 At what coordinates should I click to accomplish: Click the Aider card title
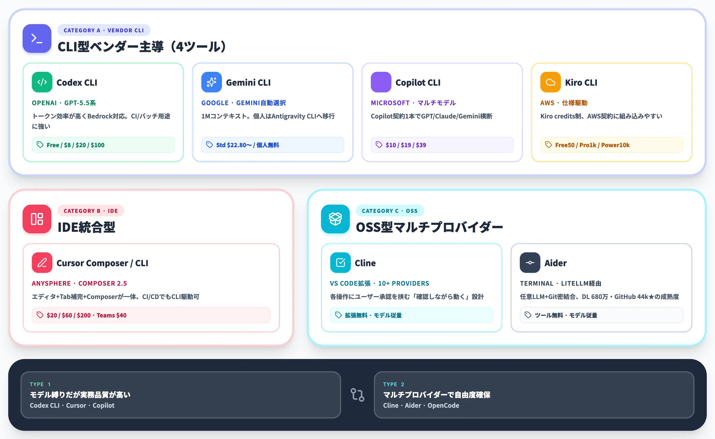(555, 263)
